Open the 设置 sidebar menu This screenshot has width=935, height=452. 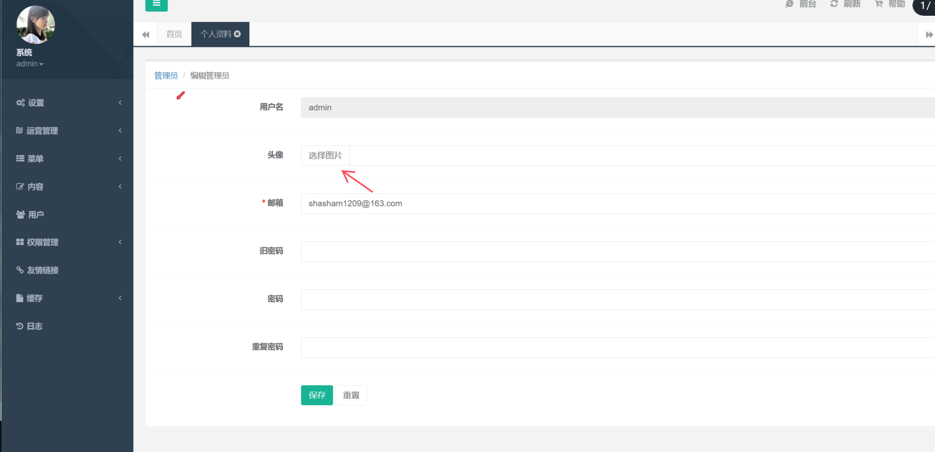click(67, 103)
